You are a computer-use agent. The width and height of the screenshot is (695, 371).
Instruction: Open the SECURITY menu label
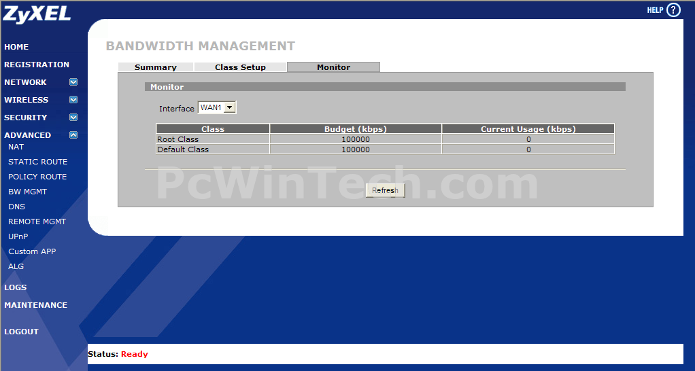click(x=25, y=118)
